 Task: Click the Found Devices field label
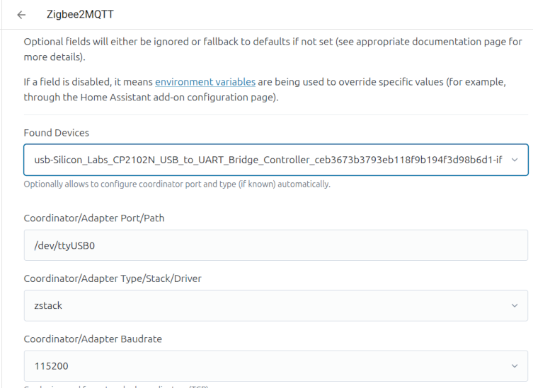point(57,133)
